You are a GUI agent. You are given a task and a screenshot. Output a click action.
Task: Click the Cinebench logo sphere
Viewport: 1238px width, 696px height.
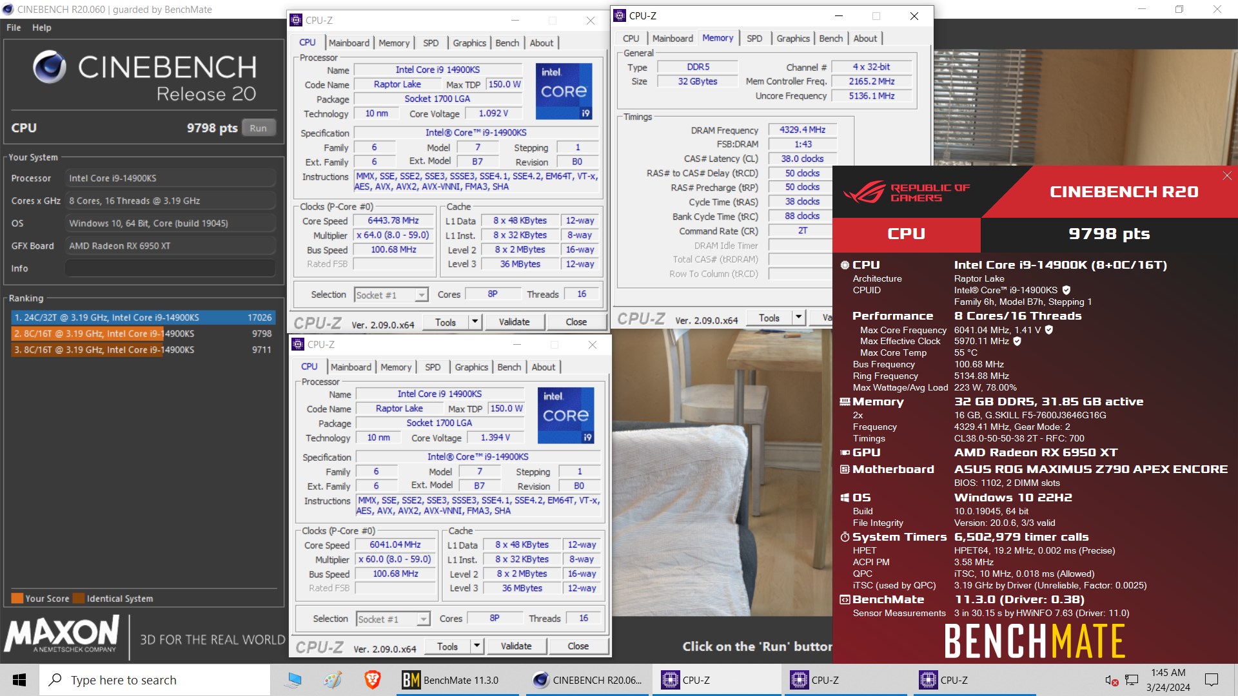point(50,67)
